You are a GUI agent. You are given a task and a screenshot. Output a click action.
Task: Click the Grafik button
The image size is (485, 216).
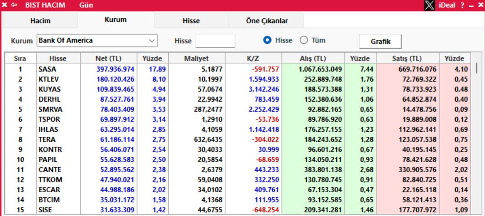tap(380, 42)
